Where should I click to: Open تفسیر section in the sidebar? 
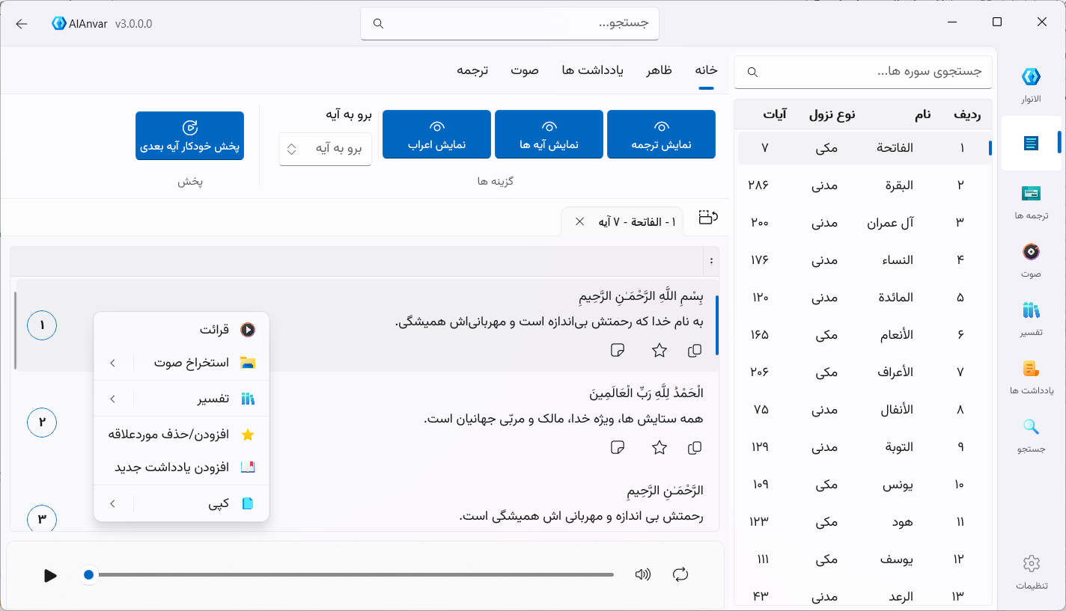[1031, 318]
